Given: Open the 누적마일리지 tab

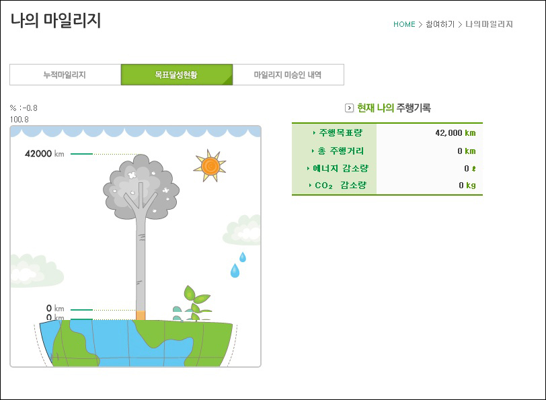Looking at the screenshot, I should click(x=65, y=75).
